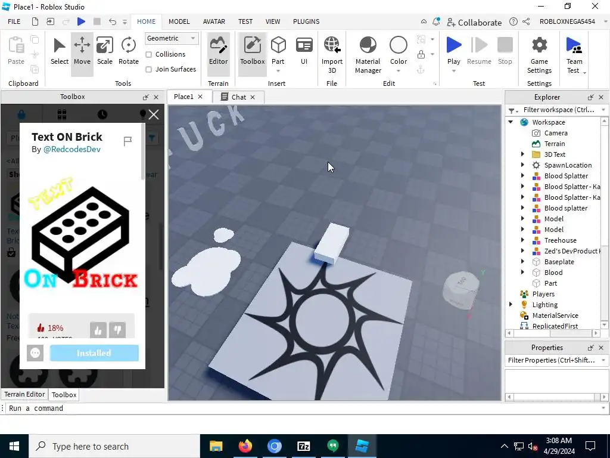The image size is (610, 458).
Task: Open Studio help question icon
Action: [x=513, y=21]
